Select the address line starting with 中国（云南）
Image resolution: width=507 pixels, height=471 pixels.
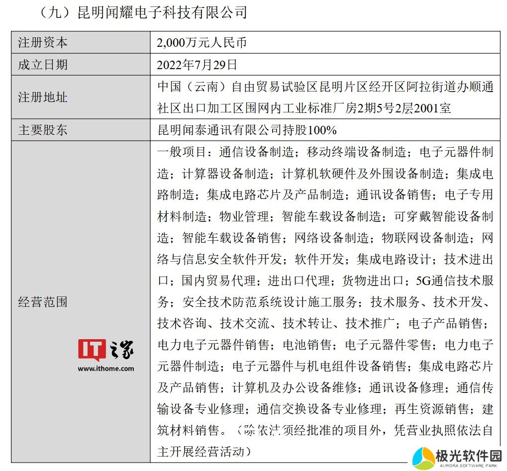325,88
